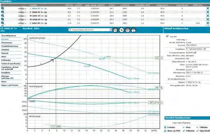Open Photo section
210x134 pixels.
(x=4, y=82)
